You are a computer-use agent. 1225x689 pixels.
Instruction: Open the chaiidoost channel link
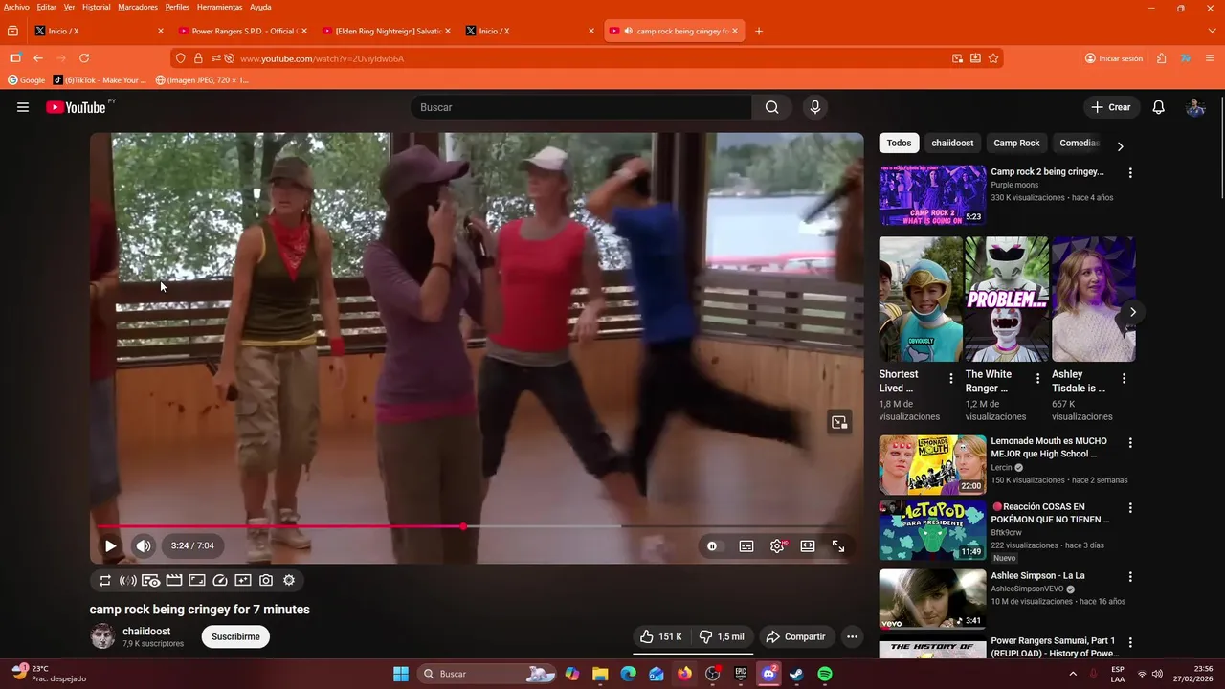pos(146,632)
